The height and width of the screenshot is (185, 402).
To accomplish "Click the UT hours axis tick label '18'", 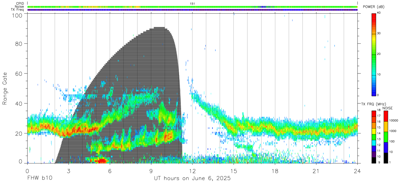I will coord(275,171).
